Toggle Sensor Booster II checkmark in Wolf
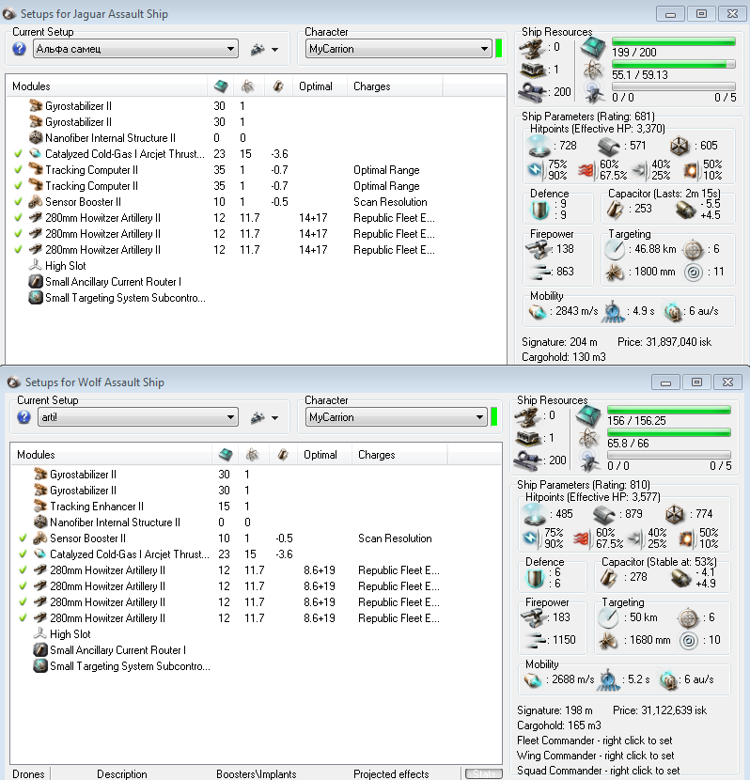Screen dimensions: 750x780 tap(23, 538)
